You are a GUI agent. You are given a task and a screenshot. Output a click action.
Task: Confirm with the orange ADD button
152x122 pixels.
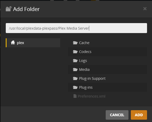(x=139, y=115)
